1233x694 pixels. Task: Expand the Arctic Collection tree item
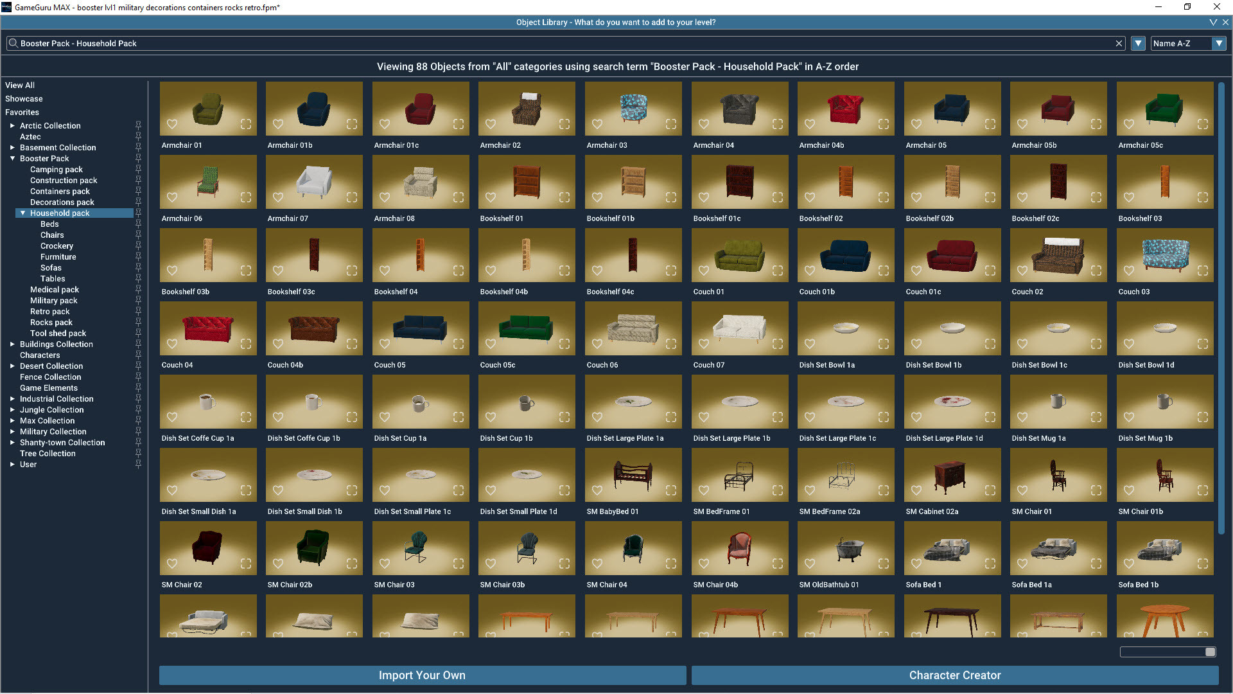[12, 125]
